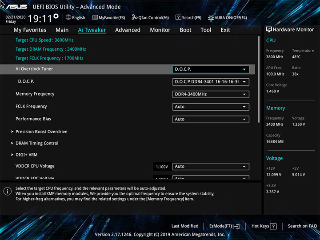
Task: Open the Performance Bias dropdown
Action: pyautogui.click(x=211, y=119)
